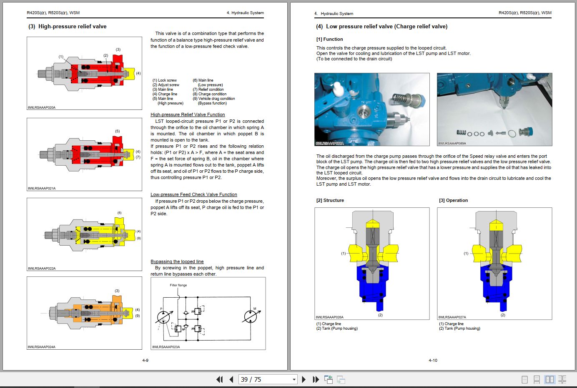The width and height of the screenshot is (577, 388).
Task: Click the blue LST pump photo
Action: 371,109
